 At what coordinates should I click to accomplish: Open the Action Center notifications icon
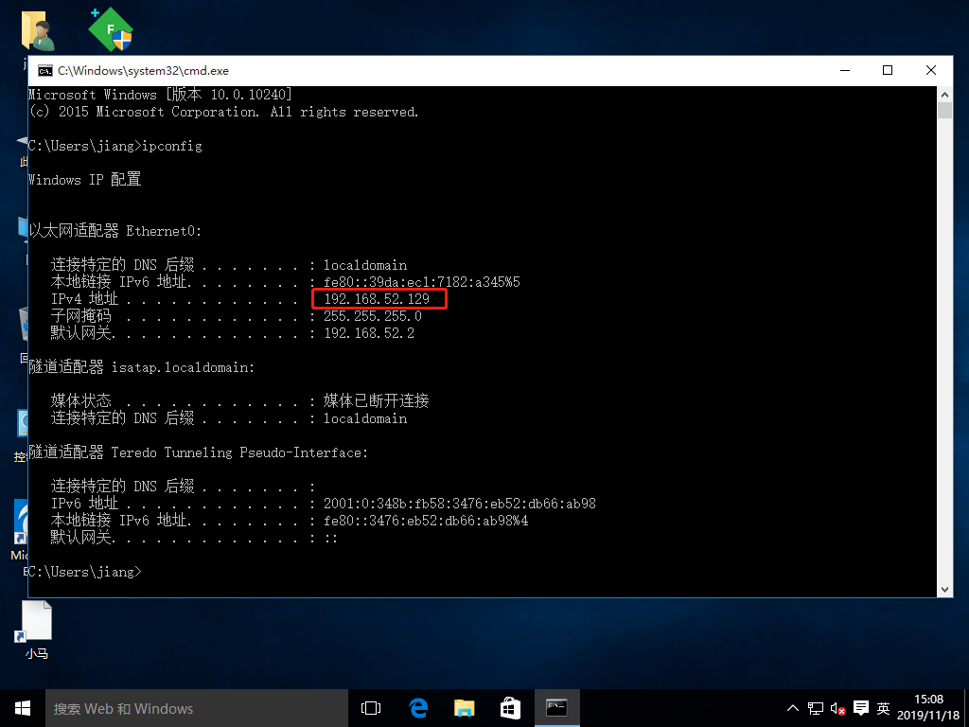pos(861,708)
